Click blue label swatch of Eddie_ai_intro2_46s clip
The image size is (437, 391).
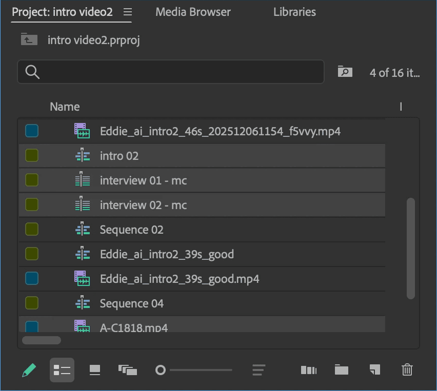pyautogui.click(x=32, y=131)
